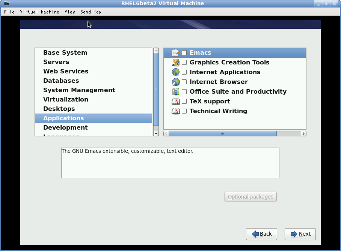This screenshot has width=341, height=251.
Task: Select the Internet Browser label
Action: (x=219, y=82)
